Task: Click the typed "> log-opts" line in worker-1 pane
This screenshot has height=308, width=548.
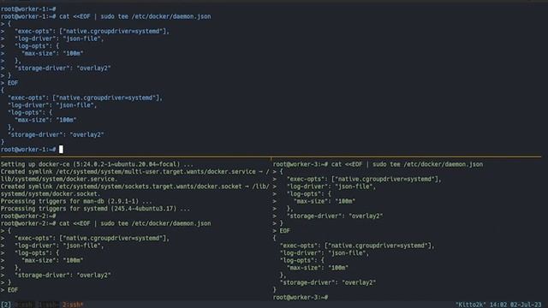Action: 30,45
